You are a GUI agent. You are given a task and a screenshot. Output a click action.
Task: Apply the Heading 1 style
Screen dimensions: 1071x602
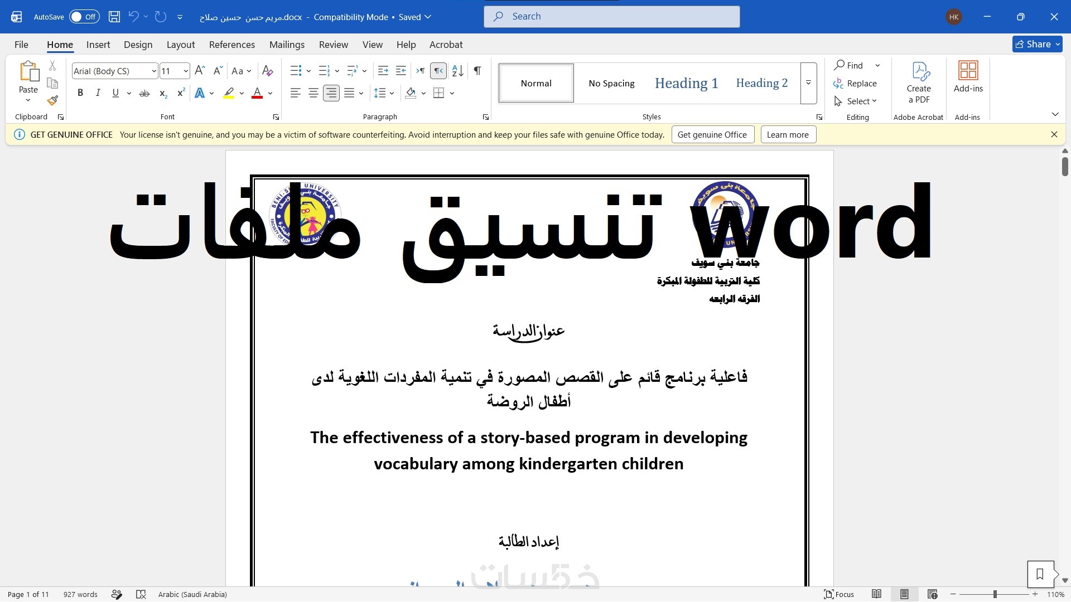(686, 83)
